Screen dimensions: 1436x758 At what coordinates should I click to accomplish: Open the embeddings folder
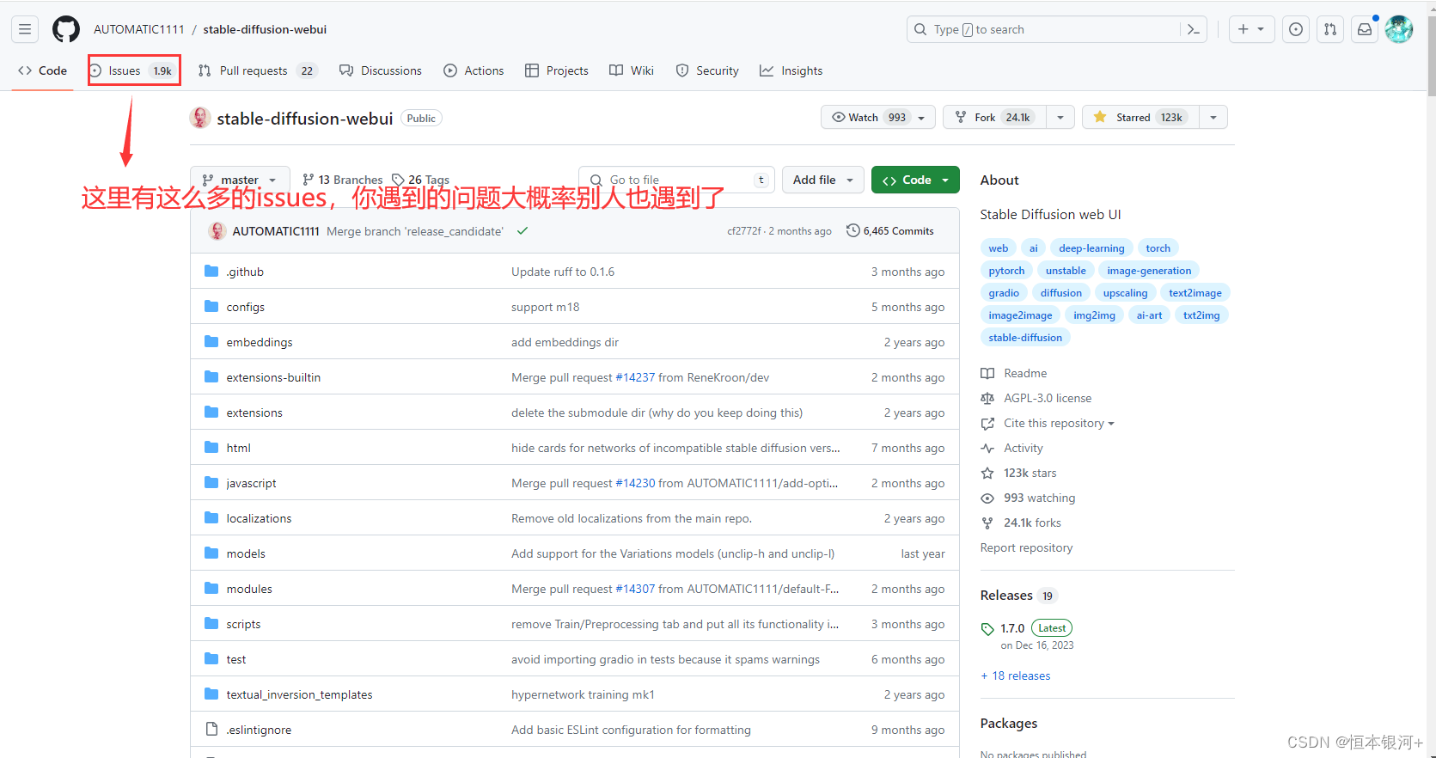(260, 342)
